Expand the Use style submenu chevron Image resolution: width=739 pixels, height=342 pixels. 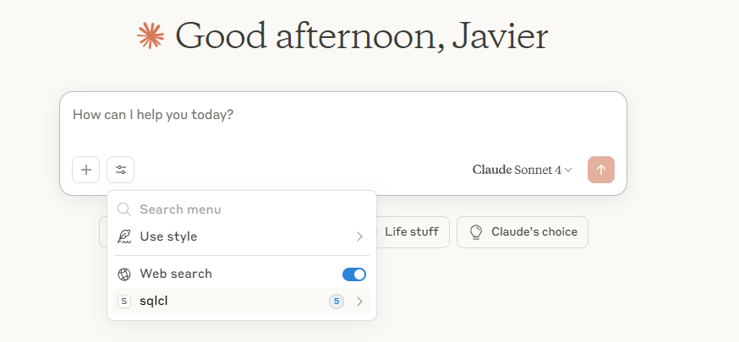[x=359, y=236]
